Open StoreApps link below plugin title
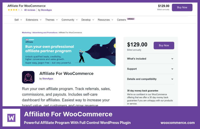 coord(47,79)
